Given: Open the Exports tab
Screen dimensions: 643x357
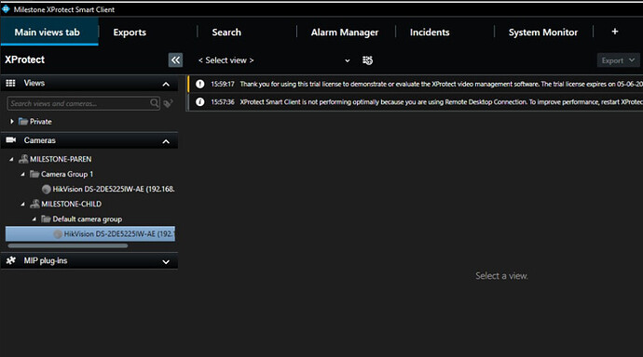Looking at the screenshot, I should (x=130, y=33).
